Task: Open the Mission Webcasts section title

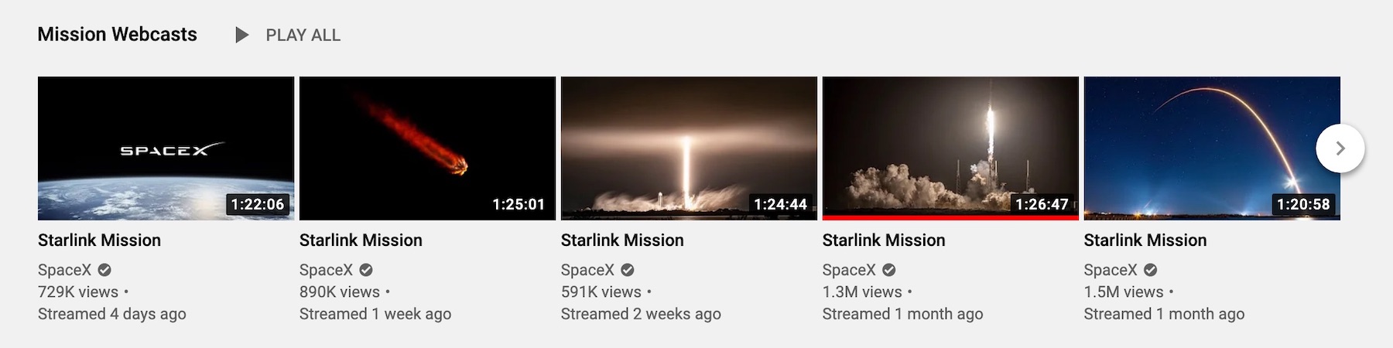Action: 117,34
